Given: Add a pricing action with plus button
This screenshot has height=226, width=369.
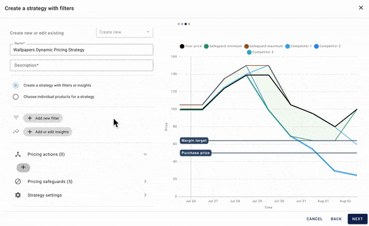Looking at the screenshot, I should pos(23,168).
